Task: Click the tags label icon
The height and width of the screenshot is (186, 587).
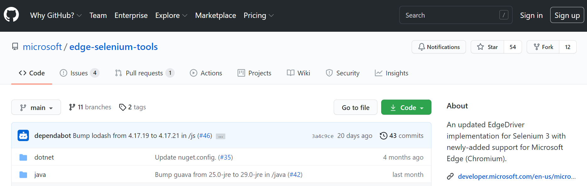Action: [123, 107]
